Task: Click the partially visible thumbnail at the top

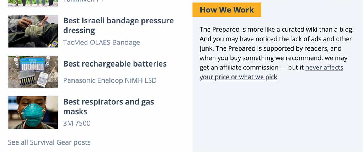Action: (33, 3)
